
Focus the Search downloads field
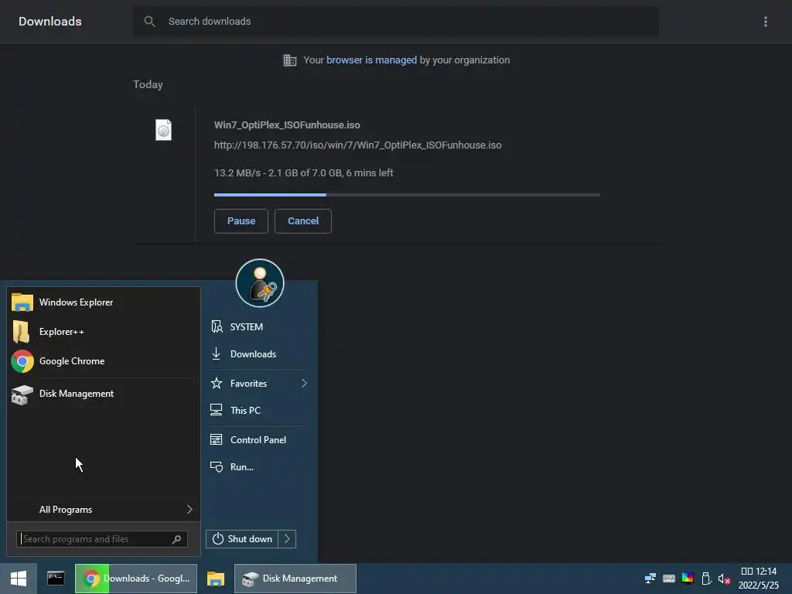(x=396, y=21)
